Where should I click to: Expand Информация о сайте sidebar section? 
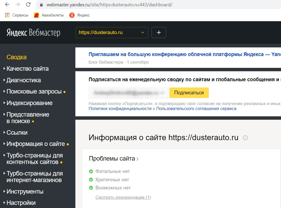click(36, 144)
